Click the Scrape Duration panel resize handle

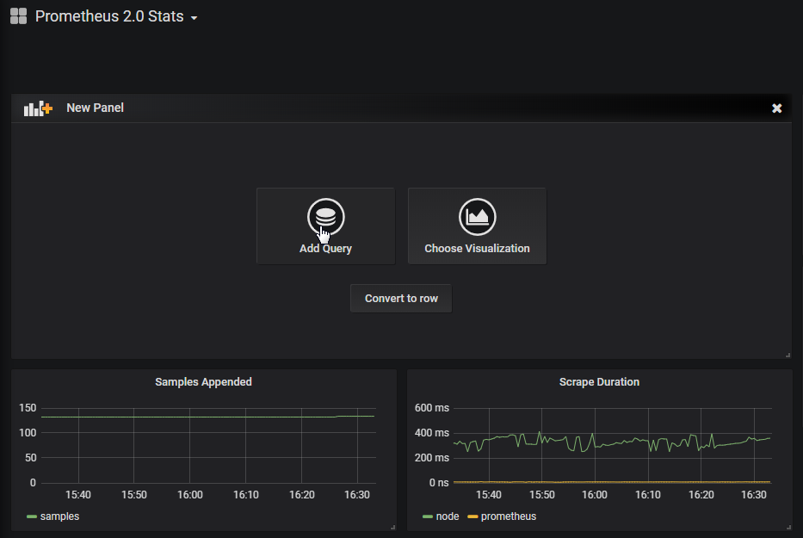(x=788, y=527)
